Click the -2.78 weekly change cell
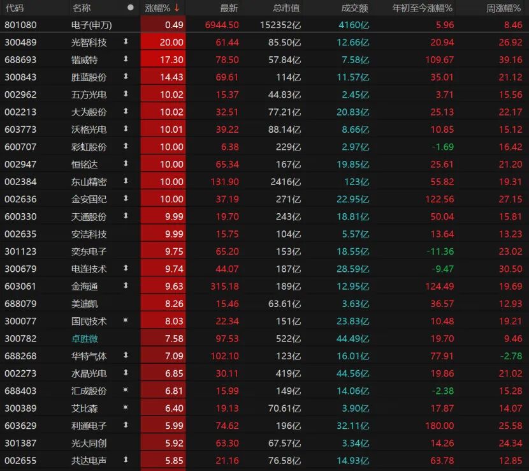 point(511,356)
